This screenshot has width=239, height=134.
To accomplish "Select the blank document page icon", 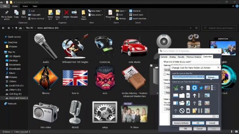I will 188,88.
